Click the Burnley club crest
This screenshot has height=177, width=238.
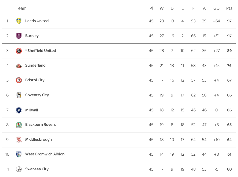coord(19,36)
